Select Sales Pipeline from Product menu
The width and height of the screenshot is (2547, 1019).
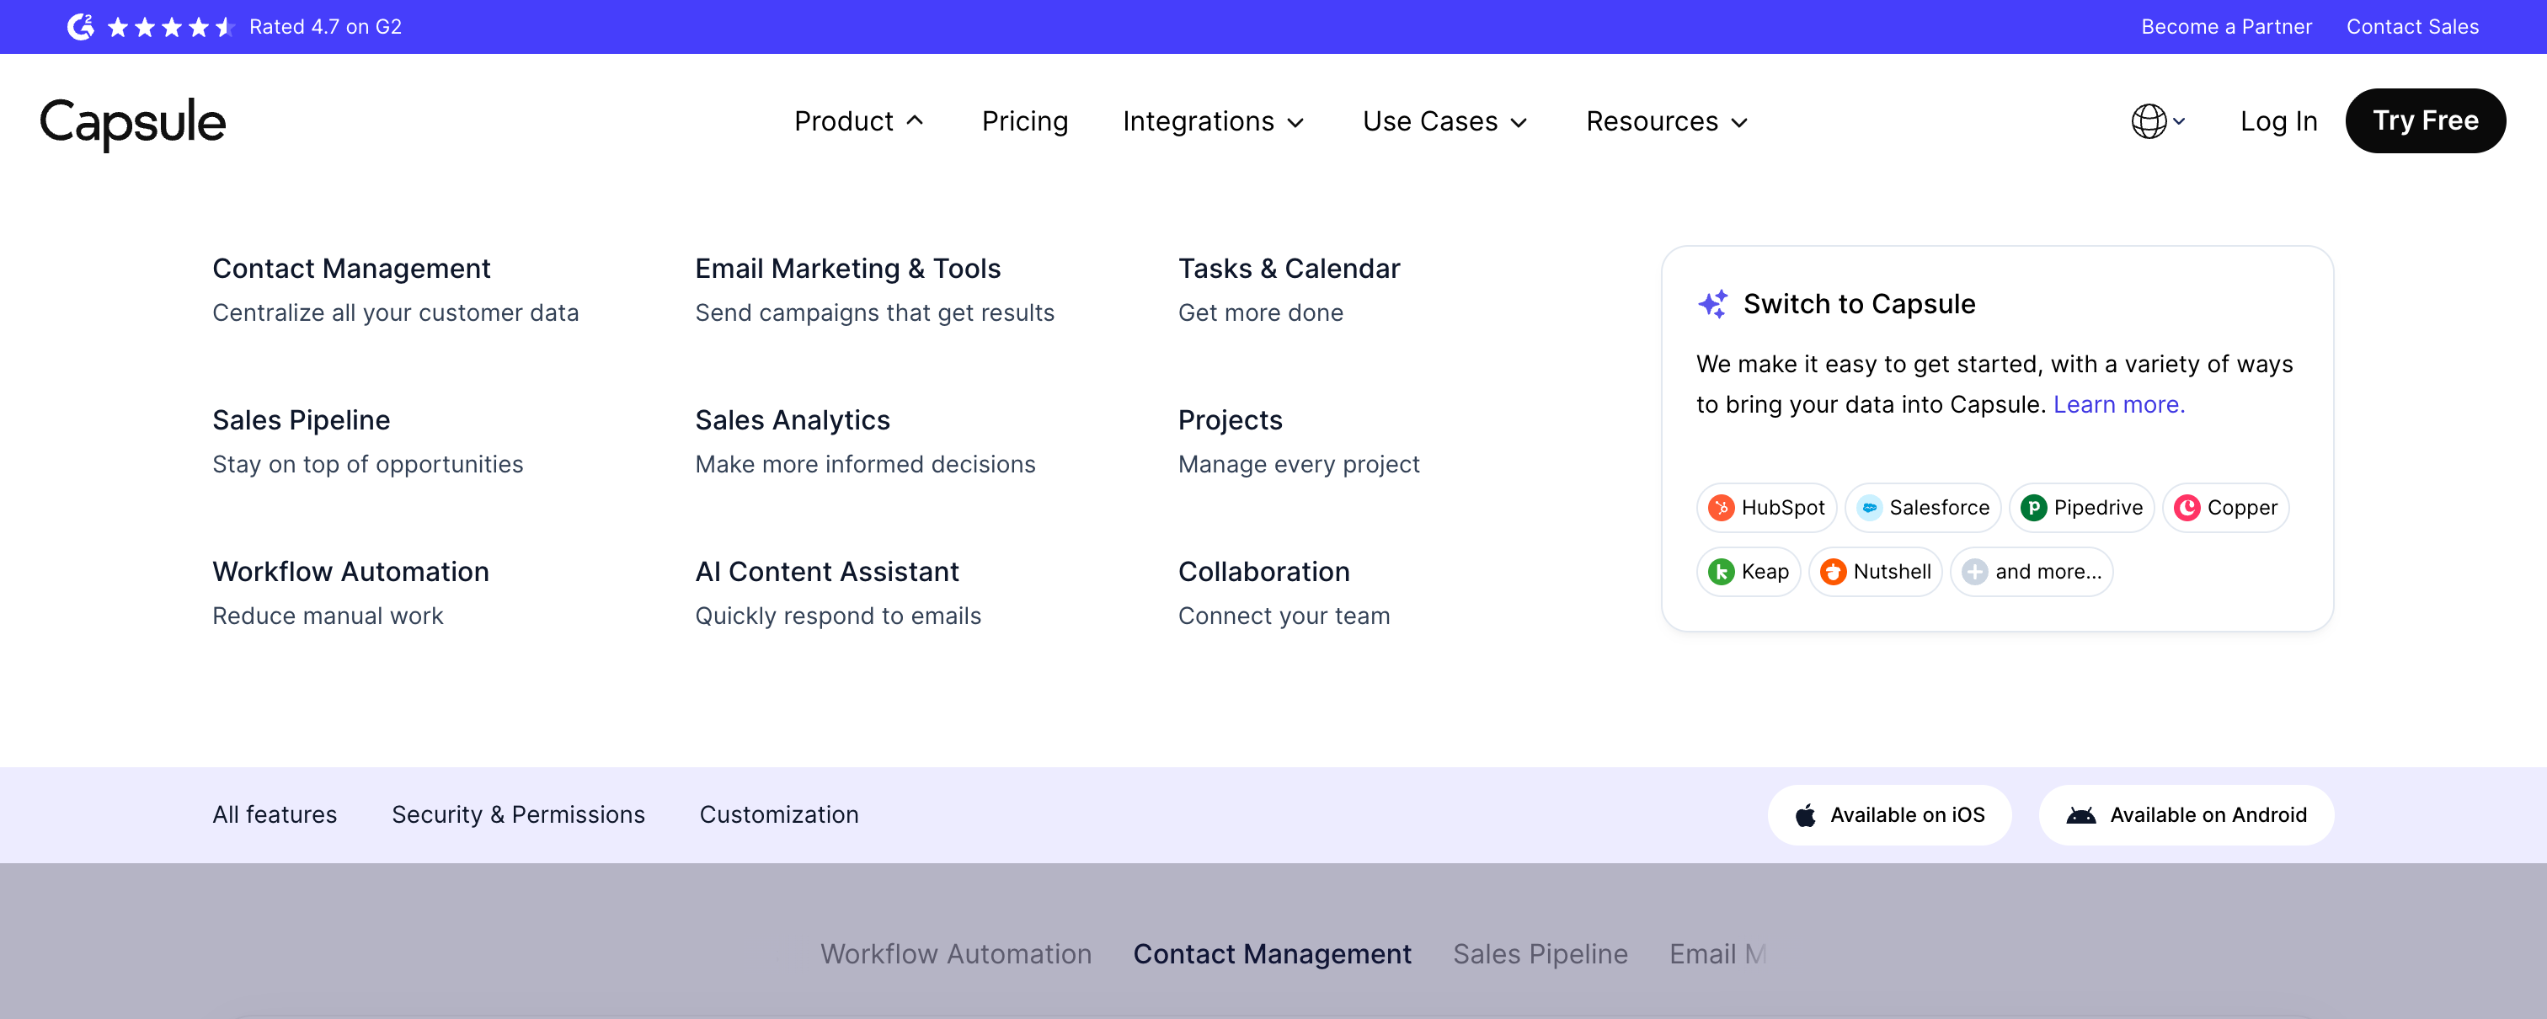point(301,420)
